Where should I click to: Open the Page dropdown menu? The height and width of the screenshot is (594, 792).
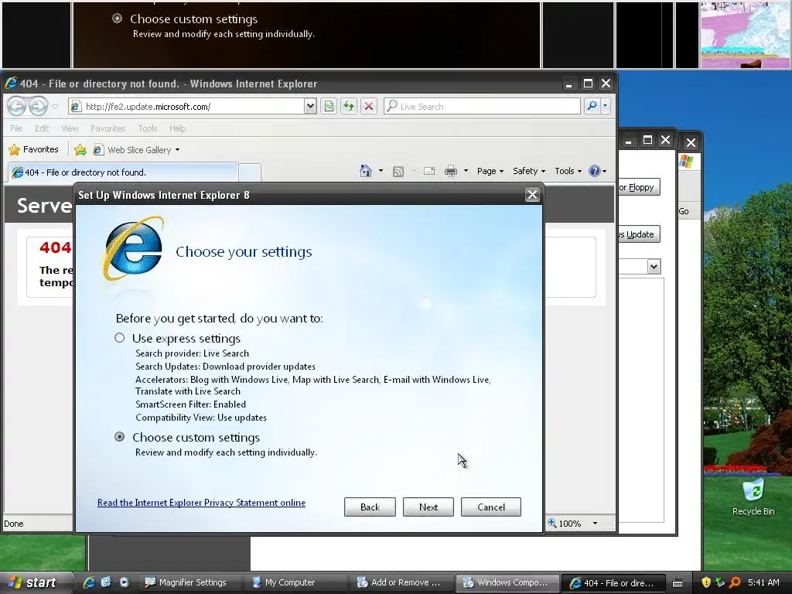490,171
